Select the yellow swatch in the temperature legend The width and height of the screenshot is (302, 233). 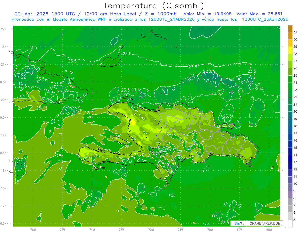(x=290, y=50)
